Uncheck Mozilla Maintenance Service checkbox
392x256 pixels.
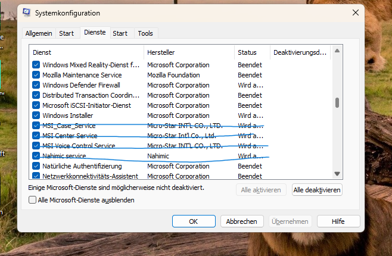(x=36, y=75)
